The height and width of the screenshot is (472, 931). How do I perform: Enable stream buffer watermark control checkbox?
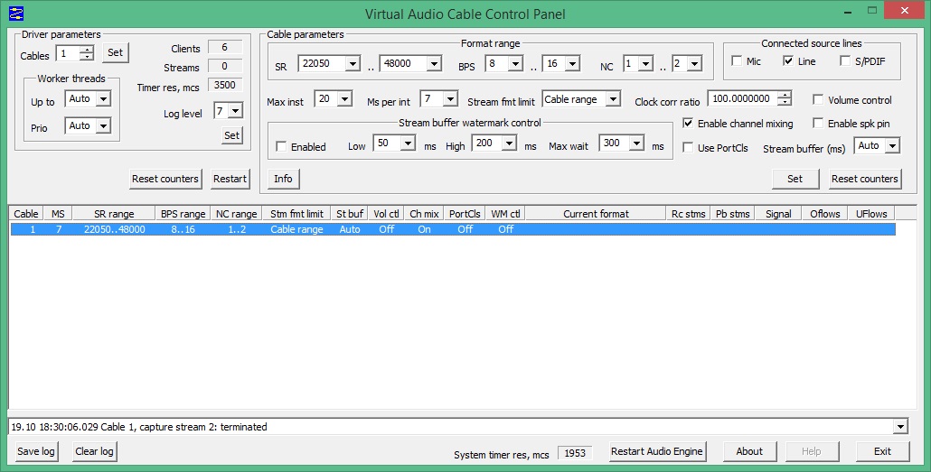(281, 146)
